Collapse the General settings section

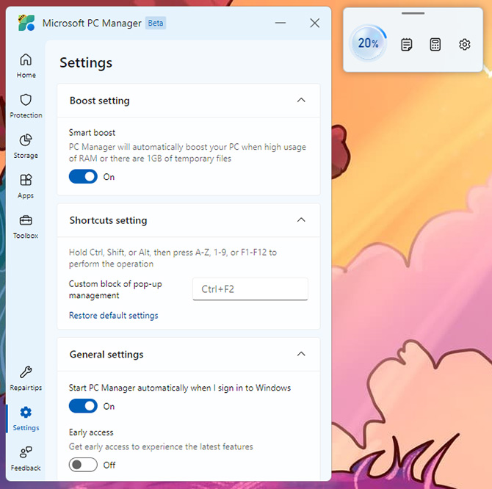pyautogui.click(x=301, y=354)
